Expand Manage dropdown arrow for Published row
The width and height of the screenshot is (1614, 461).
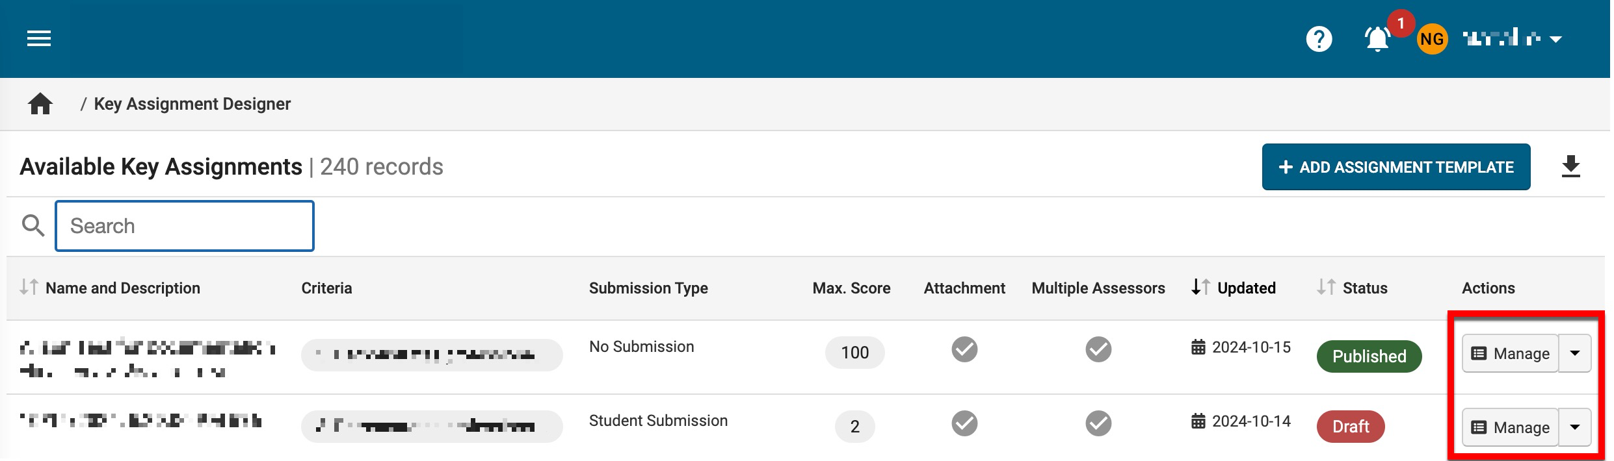pyautogui.click(x=1575, y=353)
